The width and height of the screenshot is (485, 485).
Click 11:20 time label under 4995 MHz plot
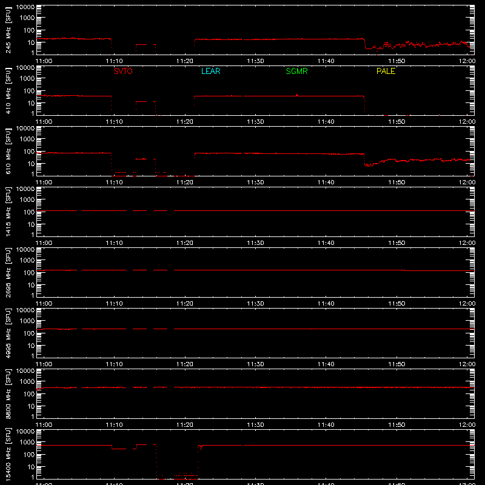click(185, 364)
